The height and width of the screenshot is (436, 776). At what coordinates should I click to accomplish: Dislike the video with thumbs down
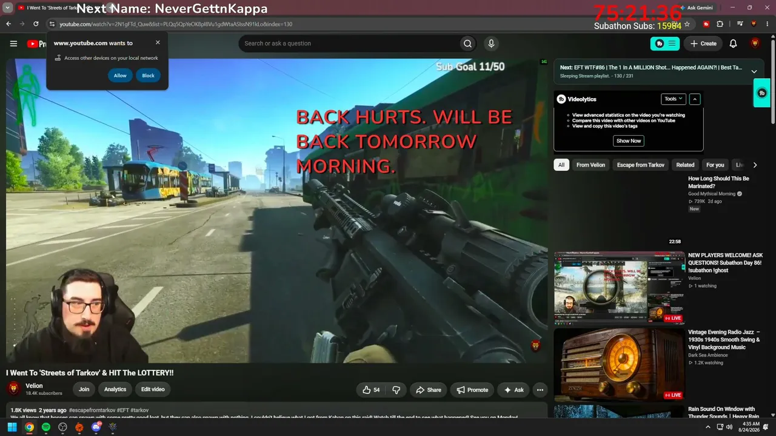[396, 390]
